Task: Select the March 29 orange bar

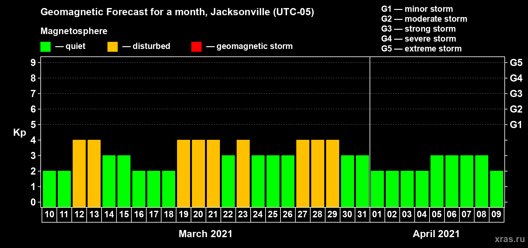Action: click(x=333, y=173)
